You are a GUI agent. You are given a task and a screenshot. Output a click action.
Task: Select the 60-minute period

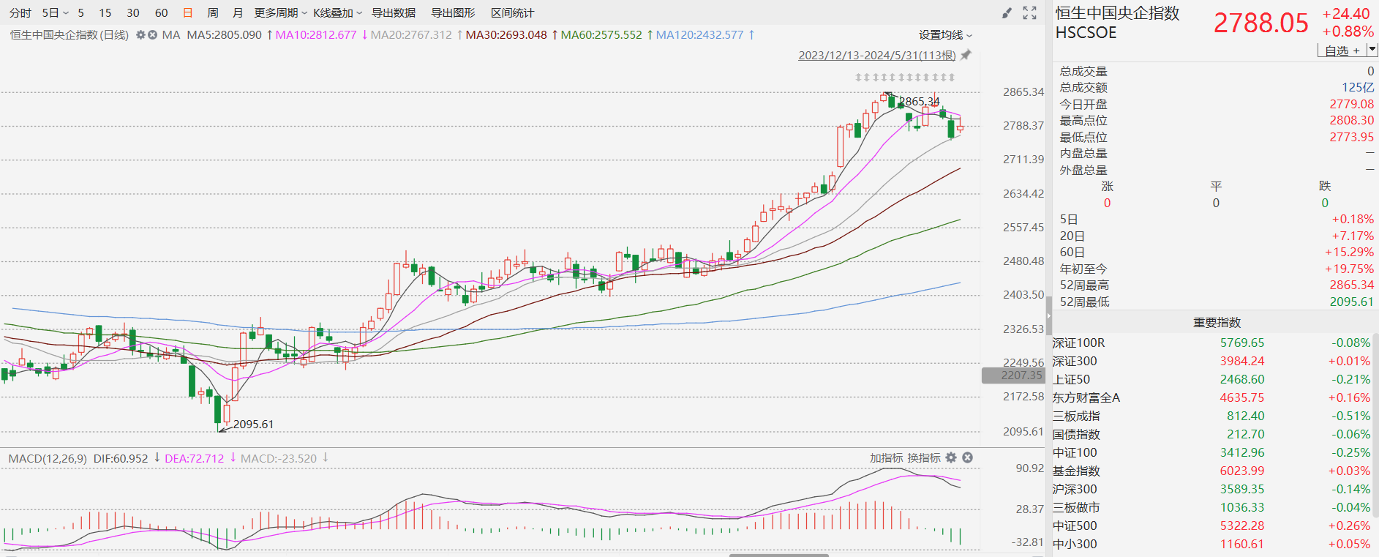pyautogui.click(x=162, y=13)
